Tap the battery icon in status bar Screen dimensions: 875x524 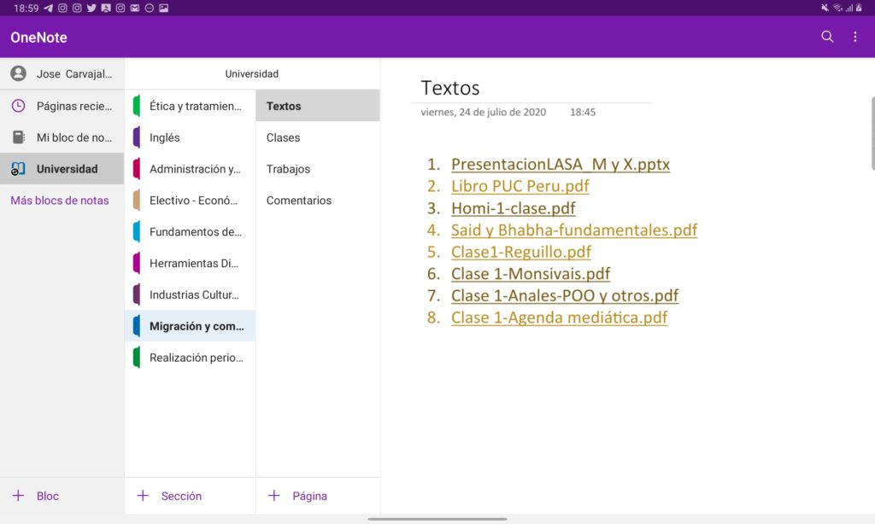[x=859, y=8]
